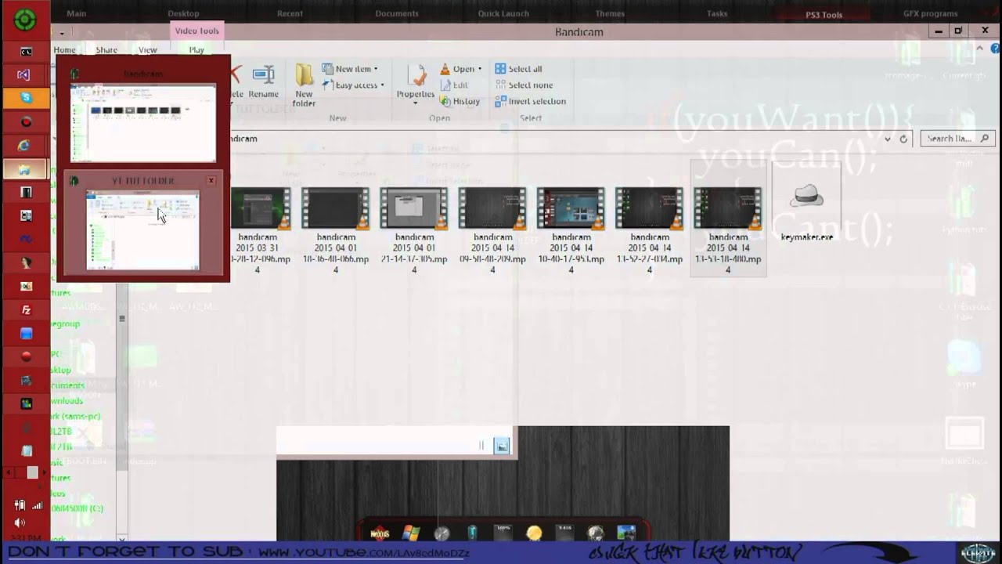Open the Play tab under Video Tools
Image resolution: width=1002 pixels, height=564 pixels.
tap(196, 50)
